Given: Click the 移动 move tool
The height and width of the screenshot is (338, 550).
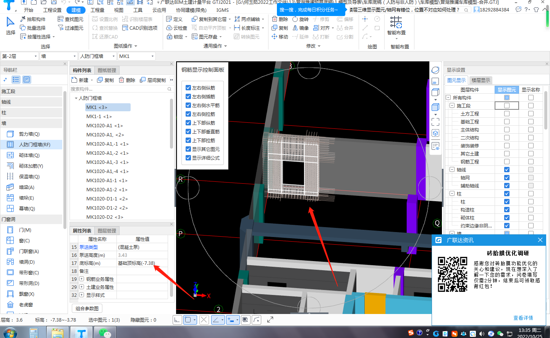Looking at the screenshot, I should tap(280, 37).
